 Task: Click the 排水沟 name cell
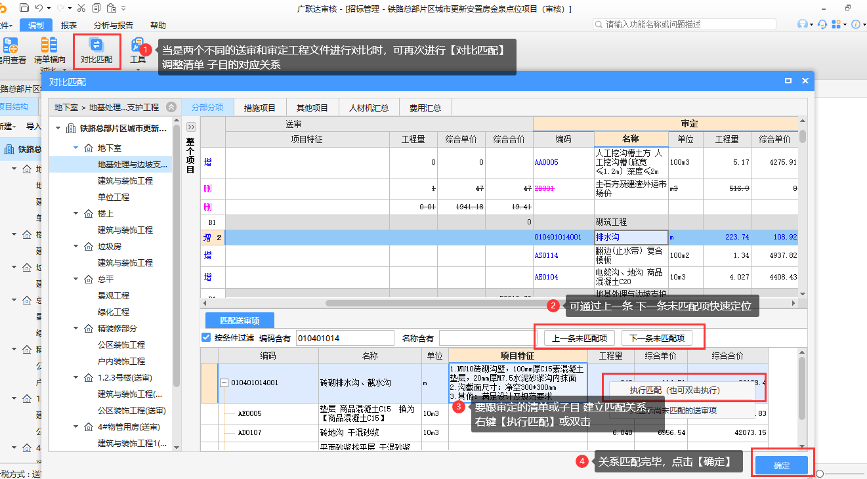631,237
